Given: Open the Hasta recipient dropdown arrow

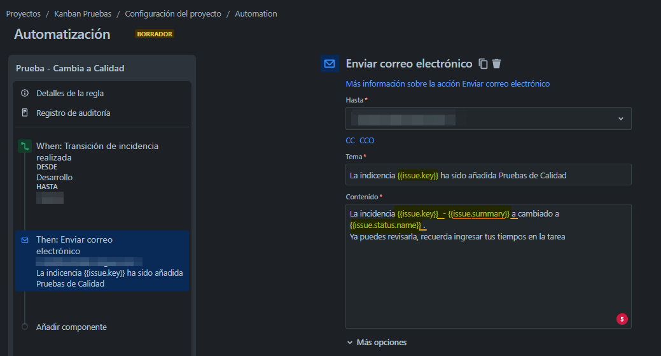Looking at the screenshot, I should (620, 118).
